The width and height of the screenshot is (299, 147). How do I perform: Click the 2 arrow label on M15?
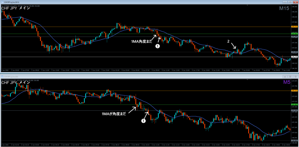tap(228, 41)
